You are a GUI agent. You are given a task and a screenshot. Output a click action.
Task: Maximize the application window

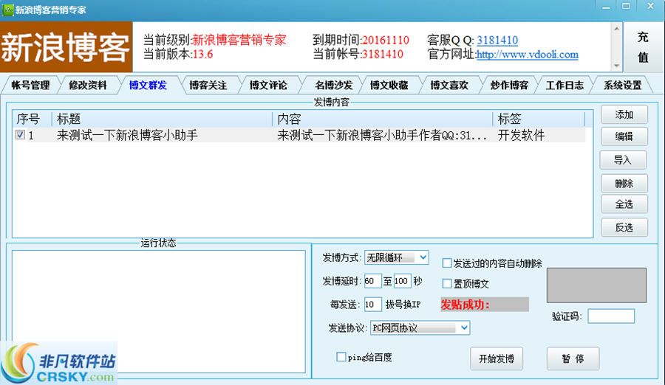626,7
